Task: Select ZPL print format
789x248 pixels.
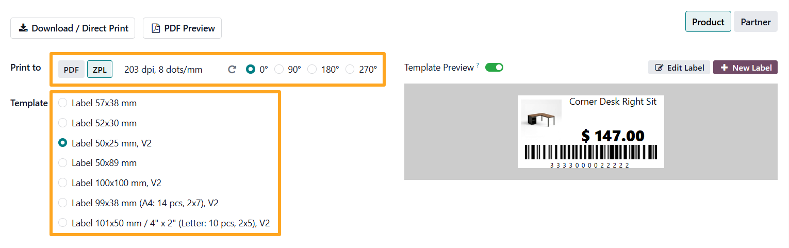Action: click(100, 70)
